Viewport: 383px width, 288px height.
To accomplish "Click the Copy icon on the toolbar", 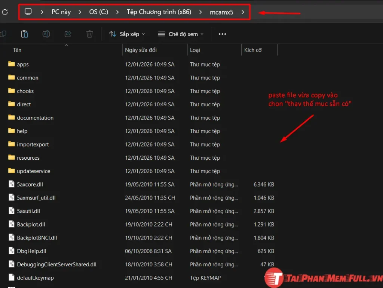I will pos(4,34).
